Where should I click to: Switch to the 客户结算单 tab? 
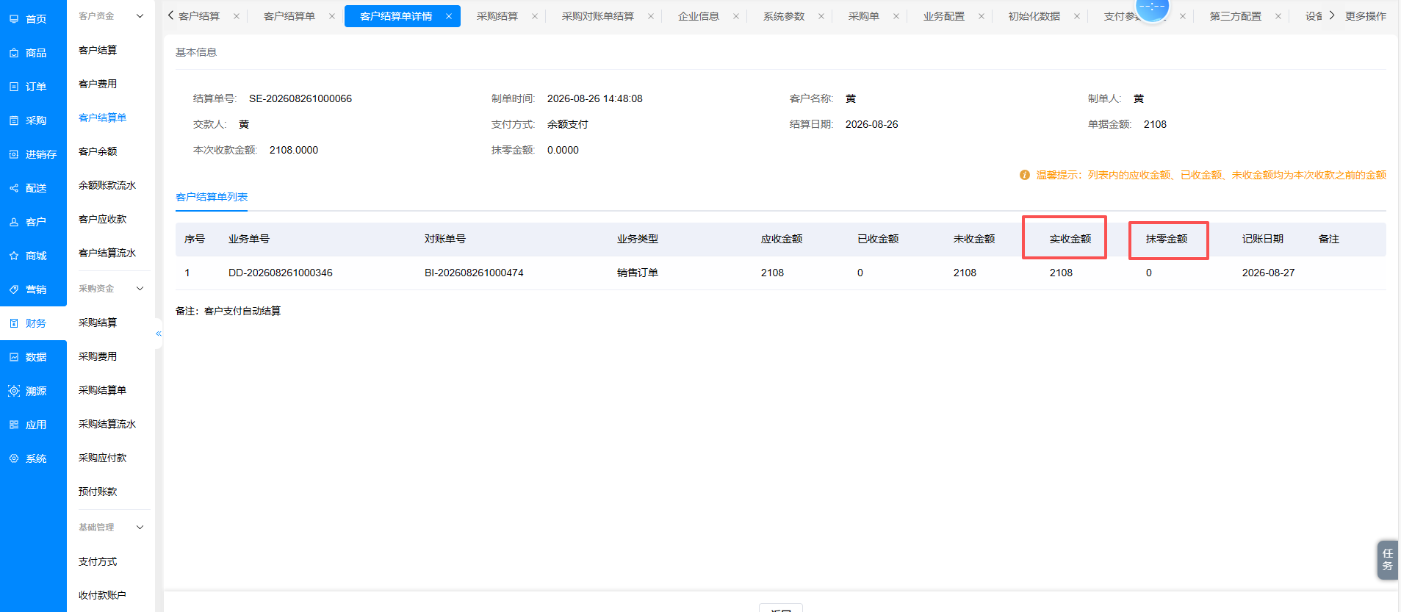click(x=289, y=16)
